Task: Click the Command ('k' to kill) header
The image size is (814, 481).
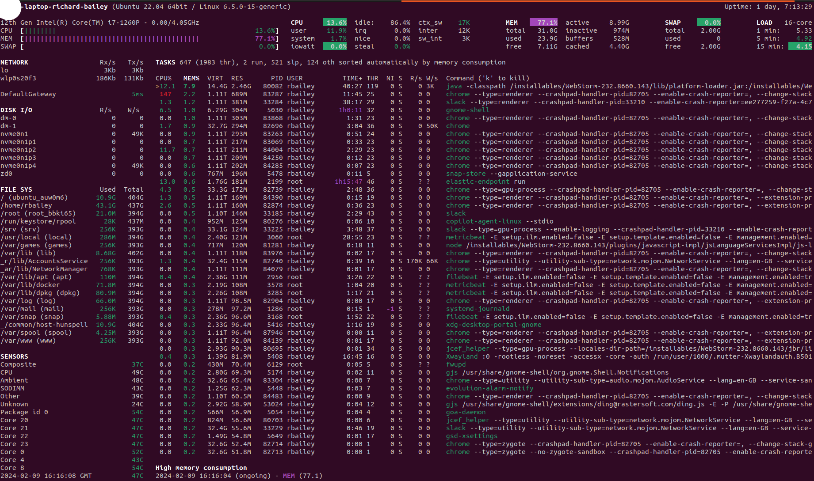Action: 488,78
